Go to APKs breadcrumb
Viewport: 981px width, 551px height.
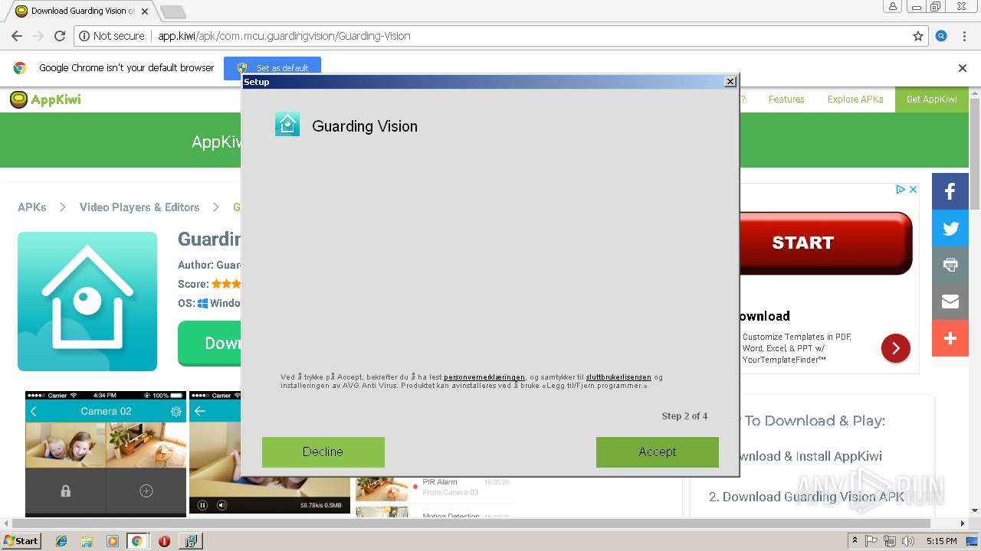(32, 207)
